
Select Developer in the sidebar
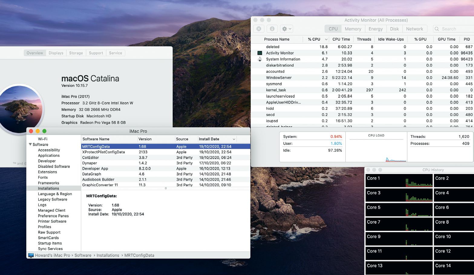[47, 161]
